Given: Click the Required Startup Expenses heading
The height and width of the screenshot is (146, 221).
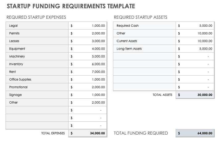Looking at the screenshot, I should pyautogui.click(x=36, y=17).
